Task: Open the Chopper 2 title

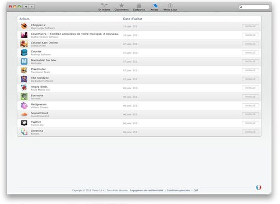Action: point(38,25)
